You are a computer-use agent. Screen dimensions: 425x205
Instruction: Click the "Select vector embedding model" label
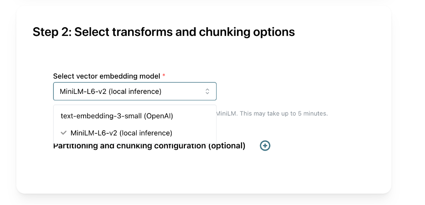(x=107, y=76)
